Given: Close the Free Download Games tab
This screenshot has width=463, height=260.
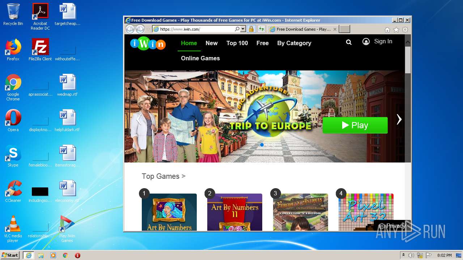Looking at the screenshot, I should coord(335,29).
